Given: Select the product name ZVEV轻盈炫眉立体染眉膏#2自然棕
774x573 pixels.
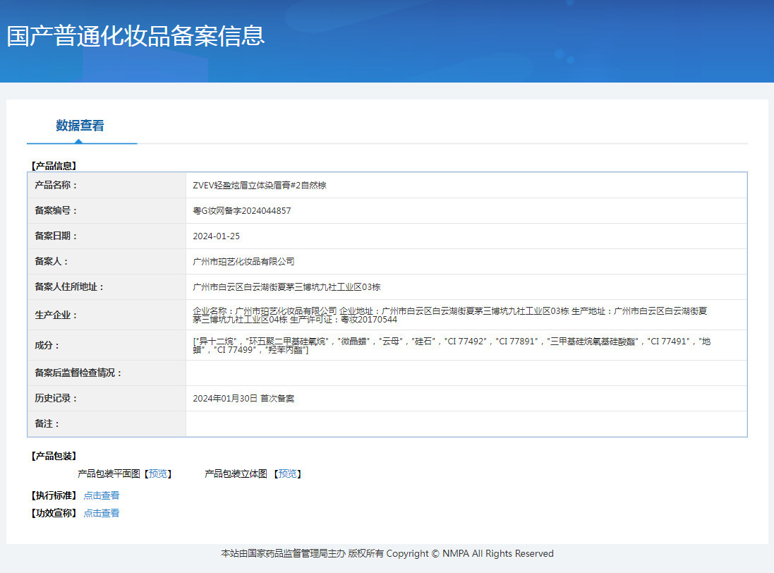Looking at the screenshot, I should coord(260,186).
